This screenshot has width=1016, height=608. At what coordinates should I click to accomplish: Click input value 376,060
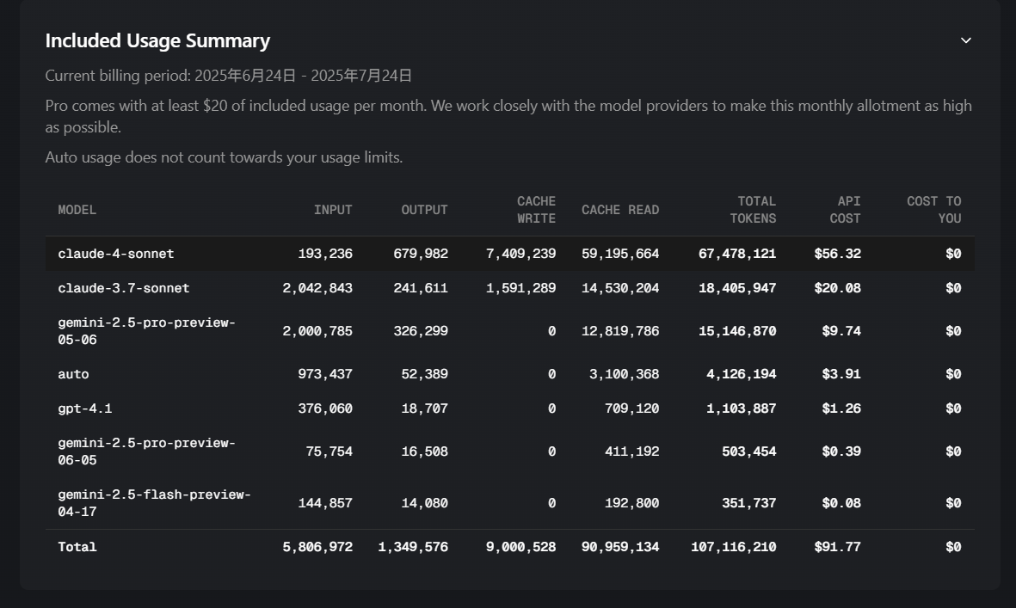click(325, 408)
